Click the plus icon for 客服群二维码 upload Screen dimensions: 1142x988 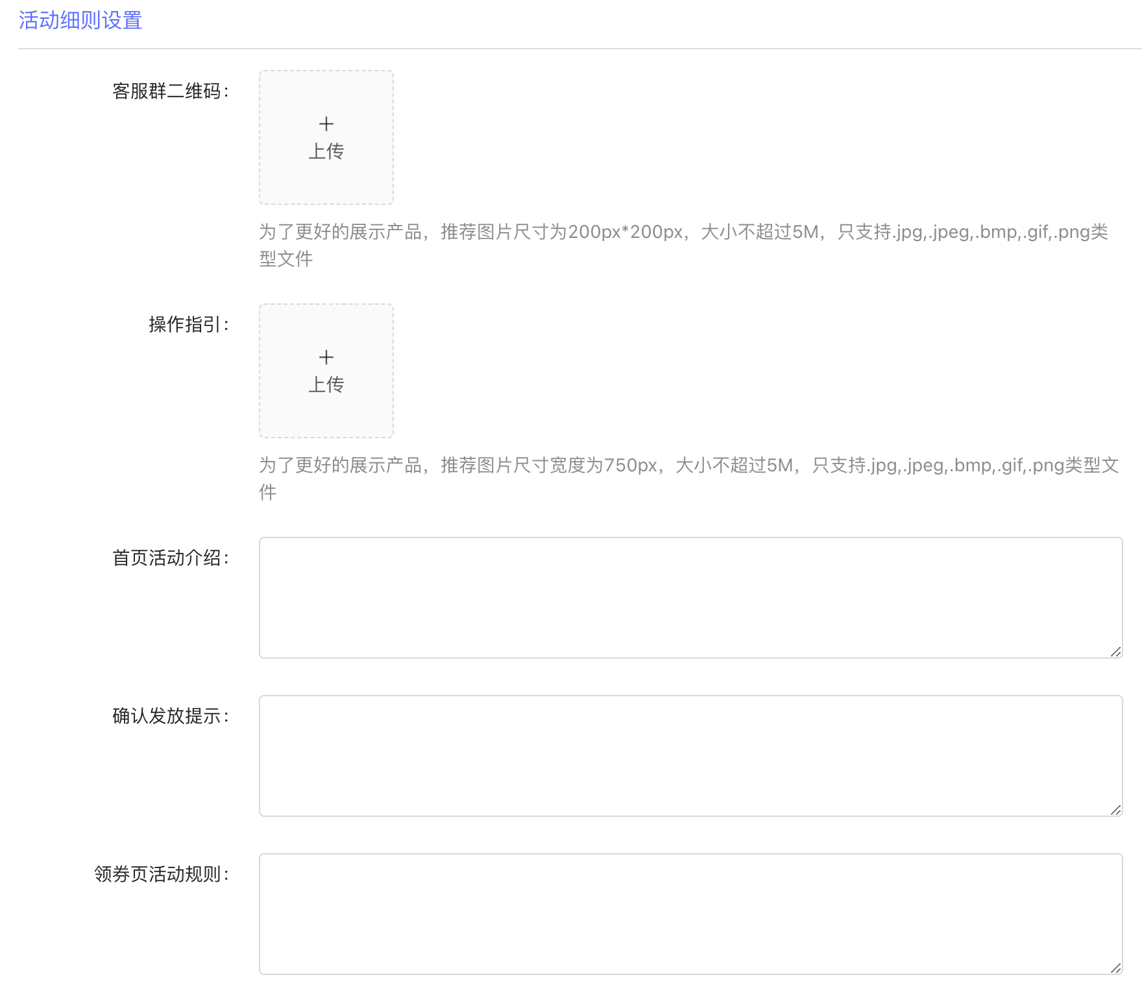pos(326,124)
